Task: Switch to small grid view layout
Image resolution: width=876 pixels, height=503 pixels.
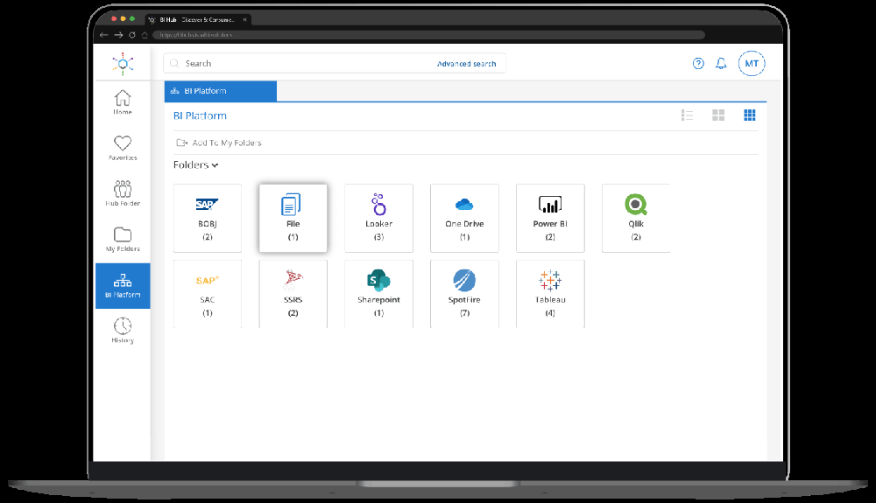Action: tap(750, 115)
